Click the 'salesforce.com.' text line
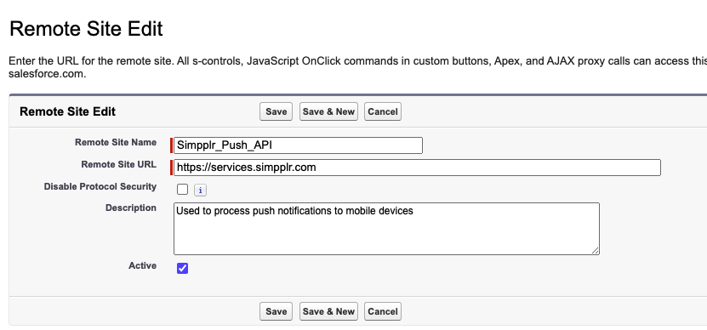This screenshot has height=330, width=707. tap(48, 73)
